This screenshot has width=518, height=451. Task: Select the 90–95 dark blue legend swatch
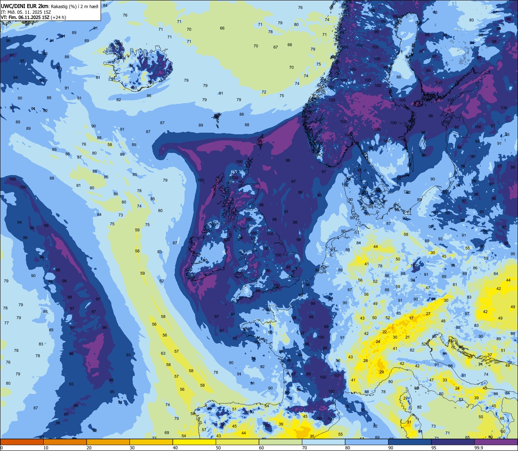[x=410, y=442]
